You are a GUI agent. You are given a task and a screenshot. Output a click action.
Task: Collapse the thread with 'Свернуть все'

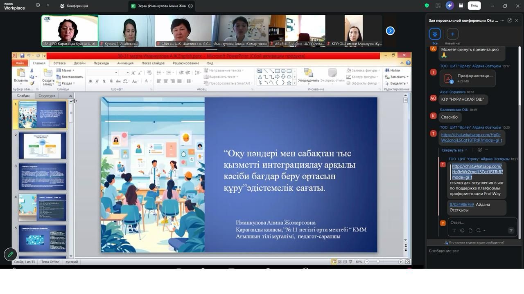pyautogui.click(x=454, y=150)
